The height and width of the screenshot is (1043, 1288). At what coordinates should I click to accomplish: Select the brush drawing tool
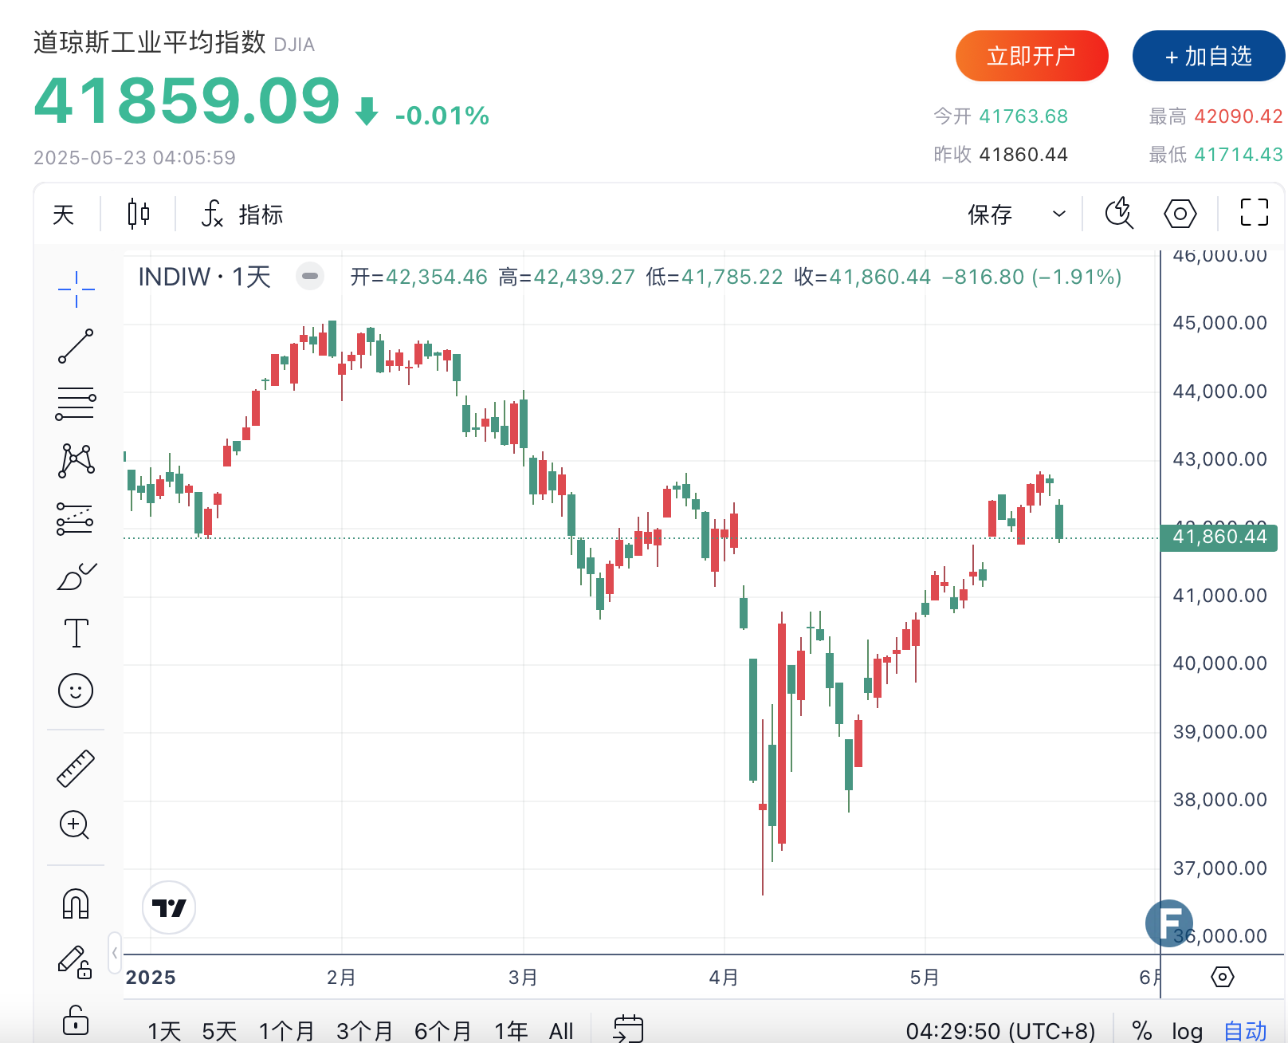coord(76,576)
